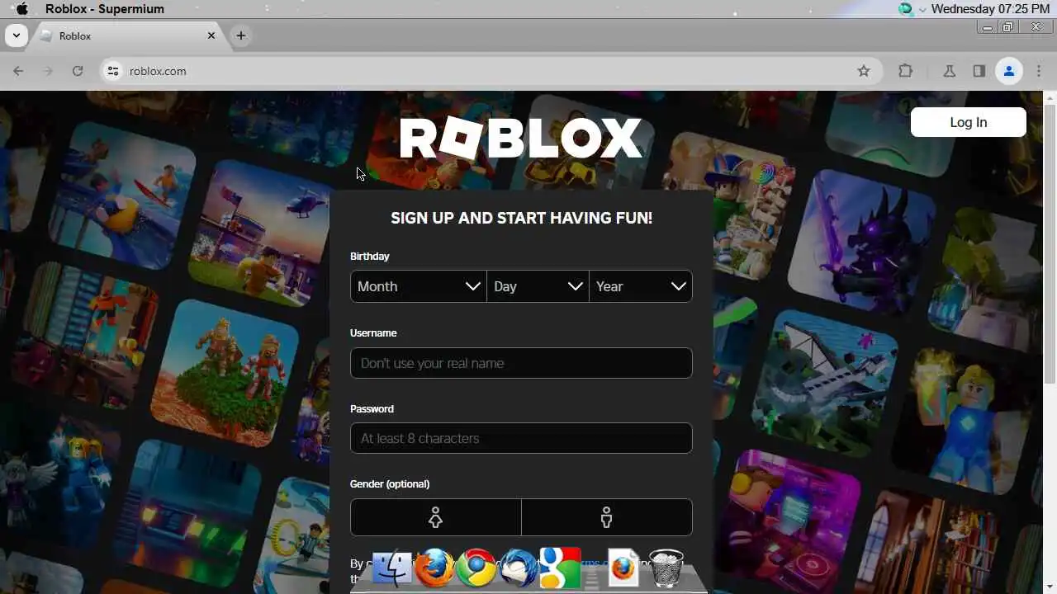The image size is (1057, 594).
Task: Open the Firefox document in the dock
Action: (623, 568)
